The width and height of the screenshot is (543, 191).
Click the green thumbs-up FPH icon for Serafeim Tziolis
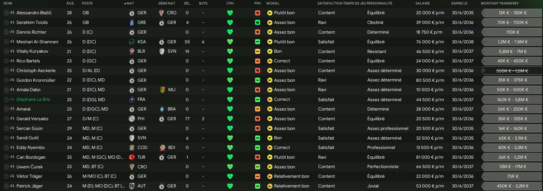[258, 23]
